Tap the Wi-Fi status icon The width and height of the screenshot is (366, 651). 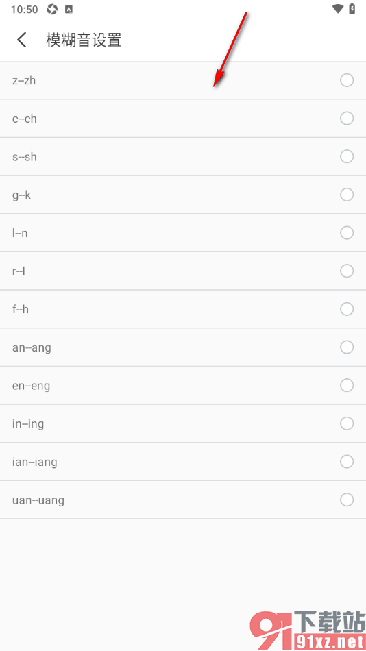[338, 9]
